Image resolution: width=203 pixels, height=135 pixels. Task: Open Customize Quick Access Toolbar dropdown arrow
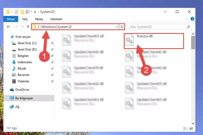(35, 12)
